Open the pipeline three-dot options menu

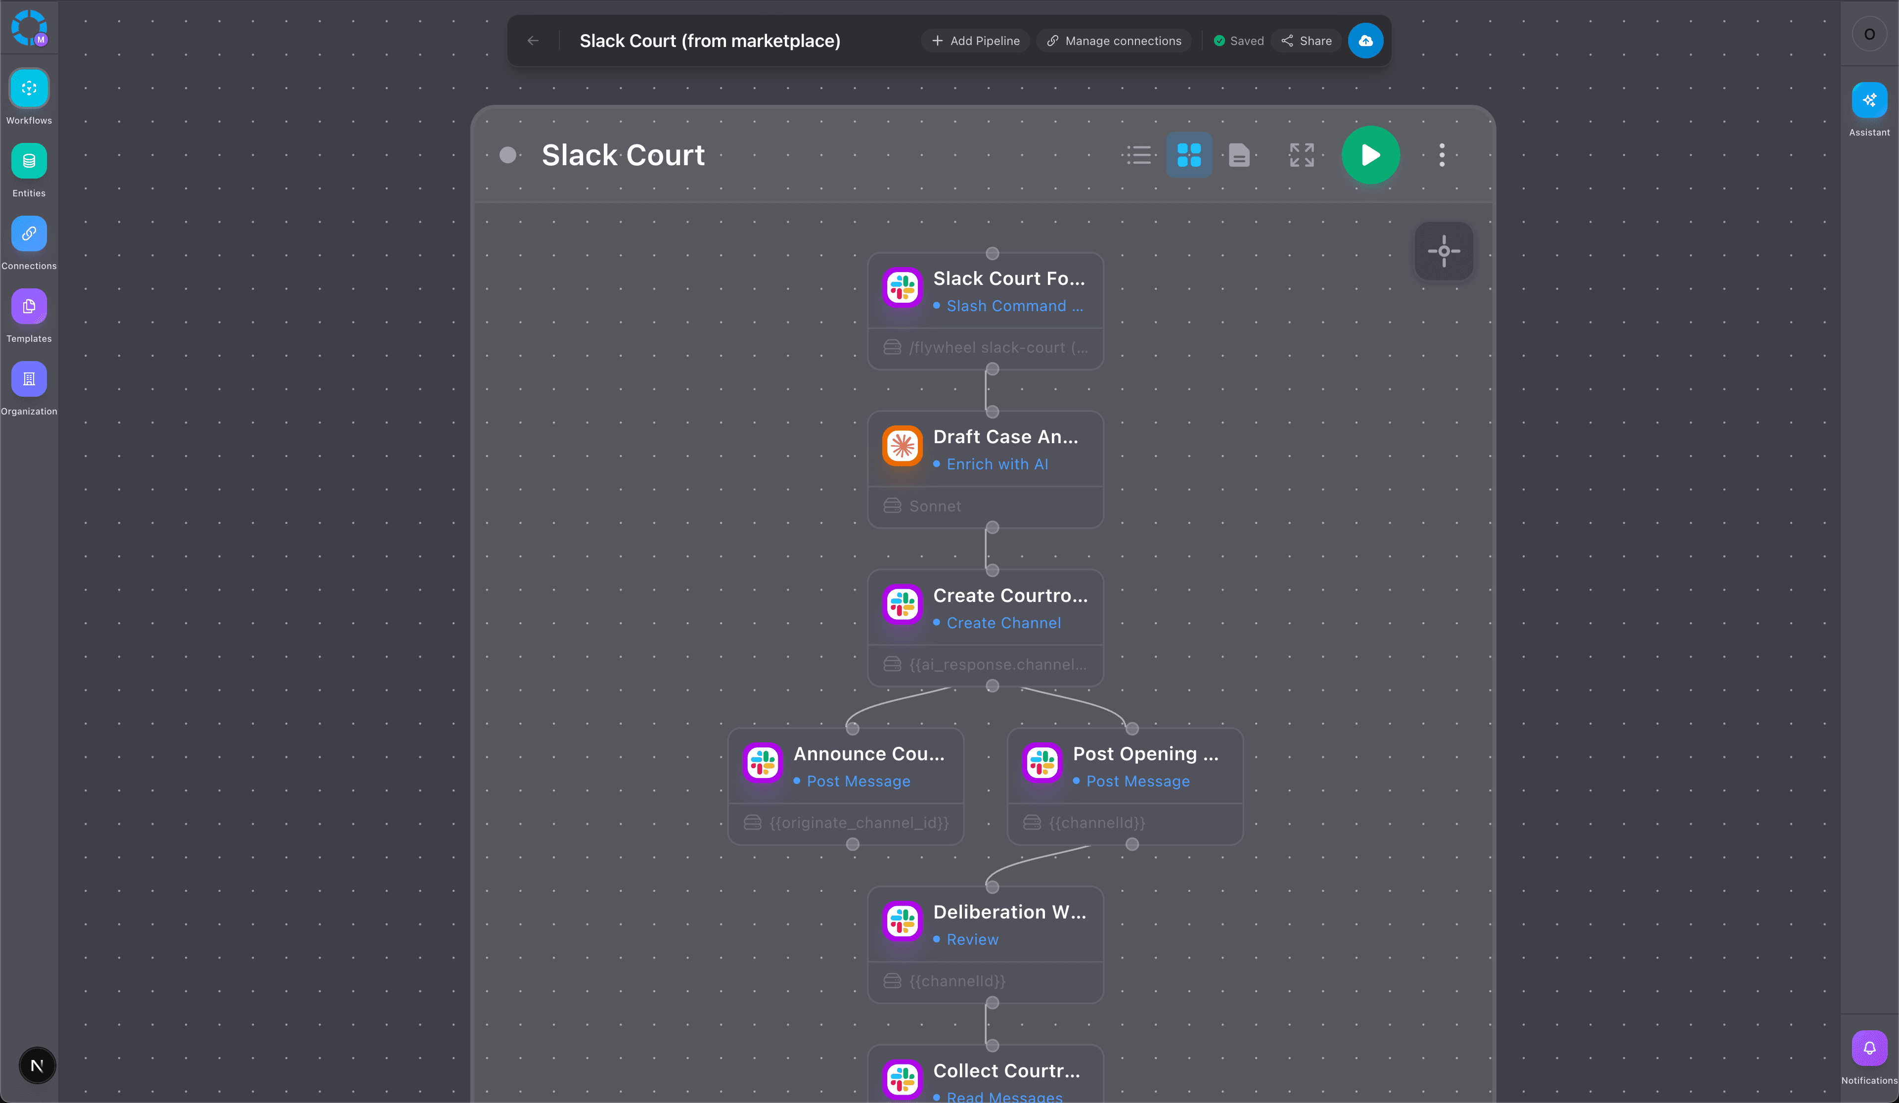point(1442,154)
